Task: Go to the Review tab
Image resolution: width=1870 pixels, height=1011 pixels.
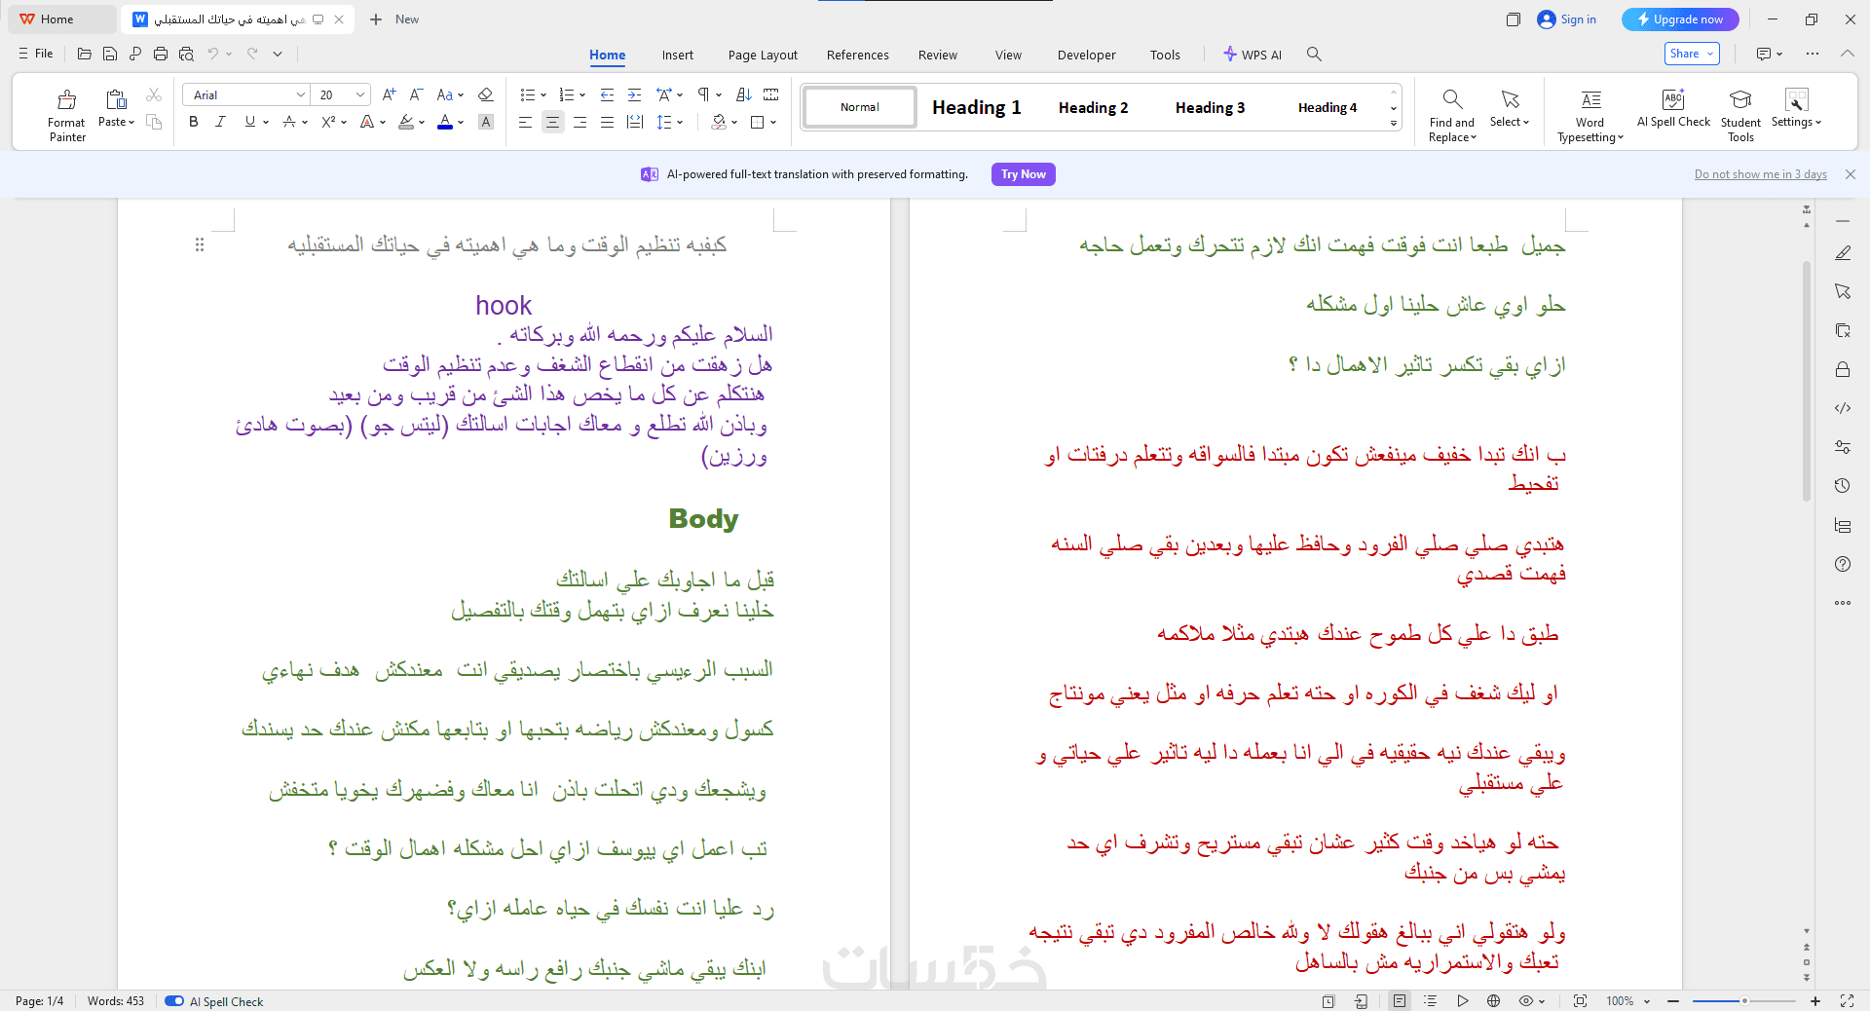Action: click(938, 55)
